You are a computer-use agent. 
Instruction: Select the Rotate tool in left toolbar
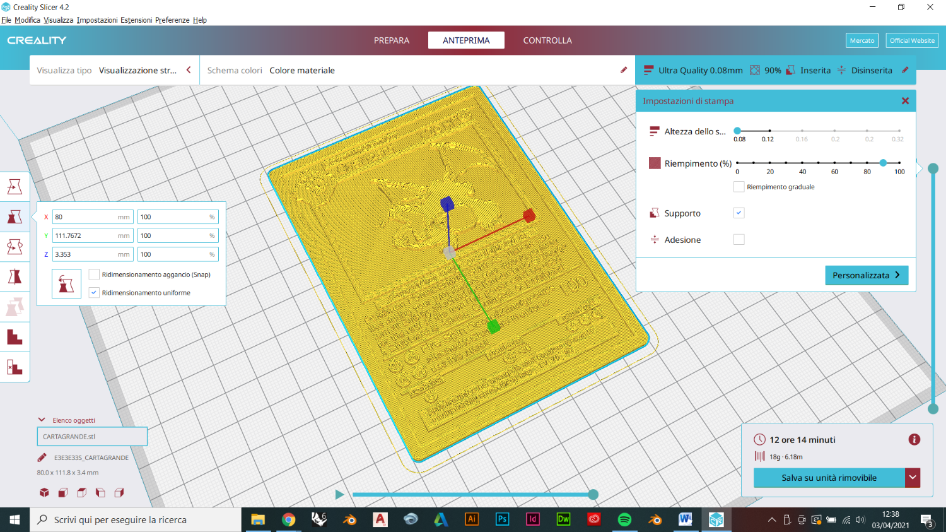click(x=15, y=247)
